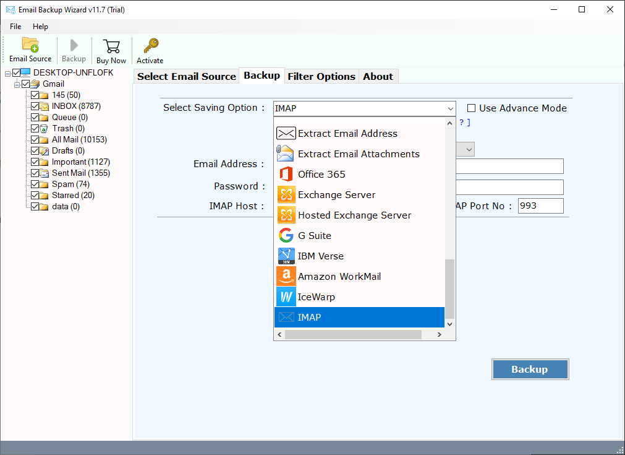Image resolution: width=625 pixels, height=455 pixels.
Task: Click the list horizontal scroll right arrow
Action: (440, 334)
